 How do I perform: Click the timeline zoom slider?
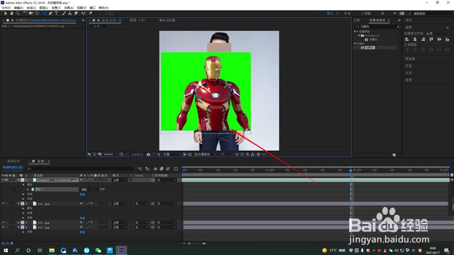(x=194, y=244)
